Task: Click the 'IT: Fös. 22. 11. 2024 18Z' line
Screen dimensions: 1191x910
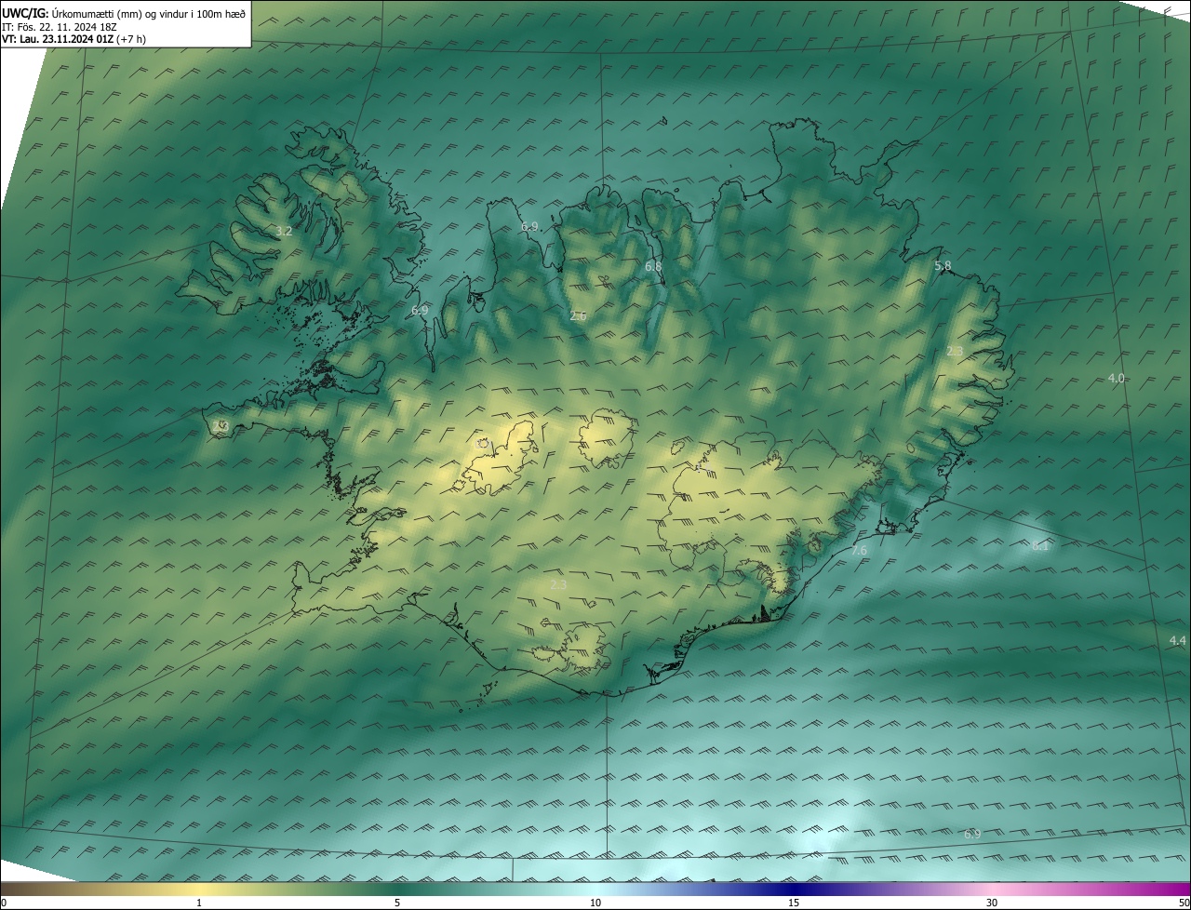Action: click(x=59, y=26)
